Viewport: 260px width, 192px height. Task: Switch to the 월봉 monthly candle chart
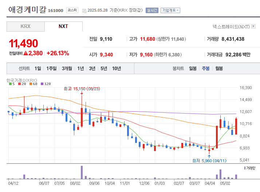pos(219,68)
